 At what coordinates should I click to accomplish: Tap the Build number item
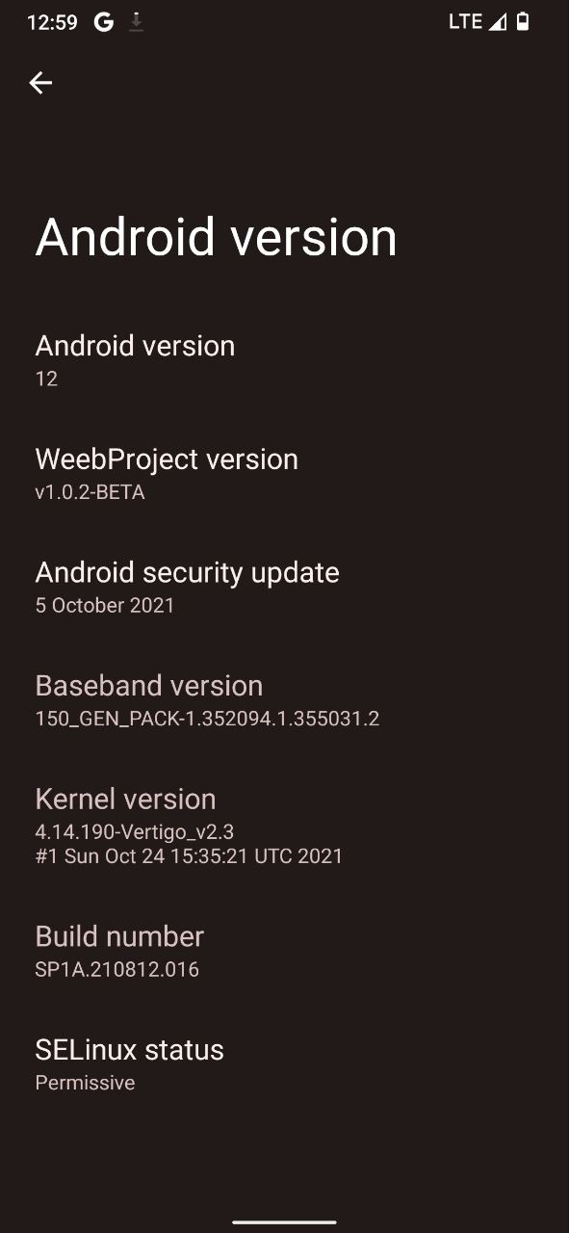(x=284, y=952)
